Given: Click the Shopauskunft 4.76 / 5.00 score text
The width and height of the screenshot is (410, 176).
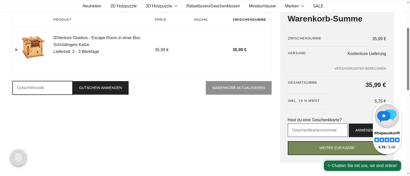Looking at the screenshot, I should (387, 147).
